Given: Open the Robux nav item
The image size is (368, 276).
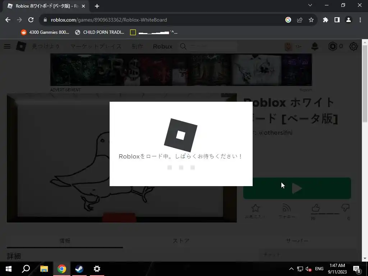Looking at the screenshot, I should pyautogui.click(x=163, y=46).
